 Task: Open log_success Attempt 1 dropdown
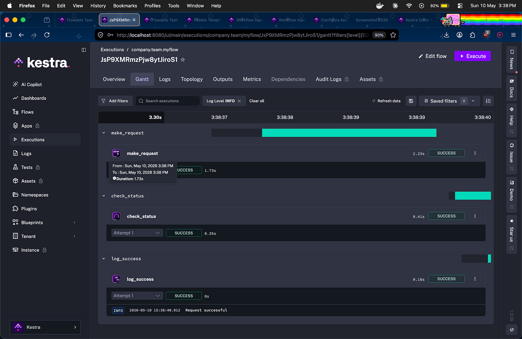(x=137, y=296)
